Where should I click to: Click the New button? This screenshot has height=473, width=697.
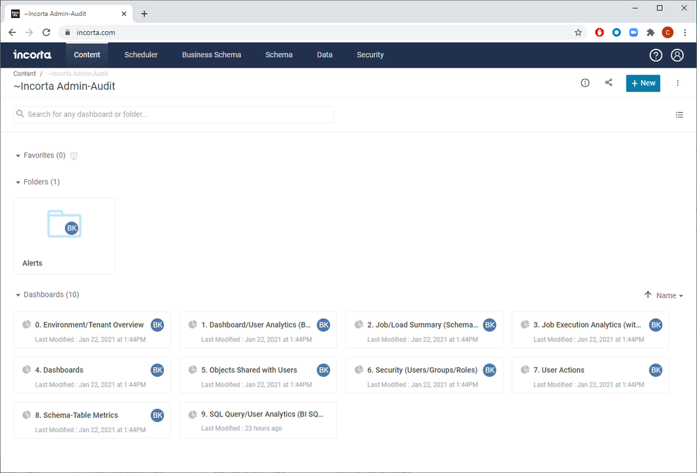pos(643,83)
